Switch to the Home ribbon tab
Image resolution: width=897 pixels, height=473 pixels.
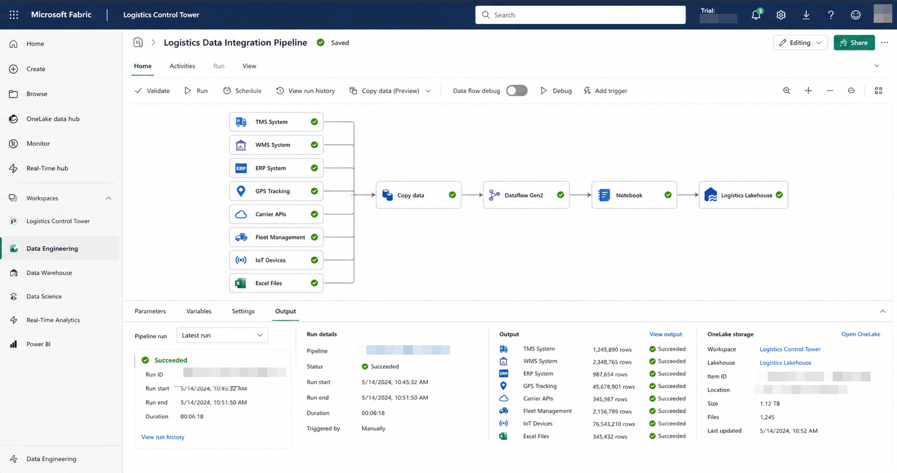click(143, 66)
